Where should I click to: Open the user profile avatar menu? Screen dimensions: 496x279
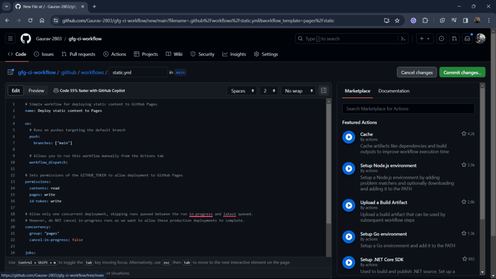point(480,39)
